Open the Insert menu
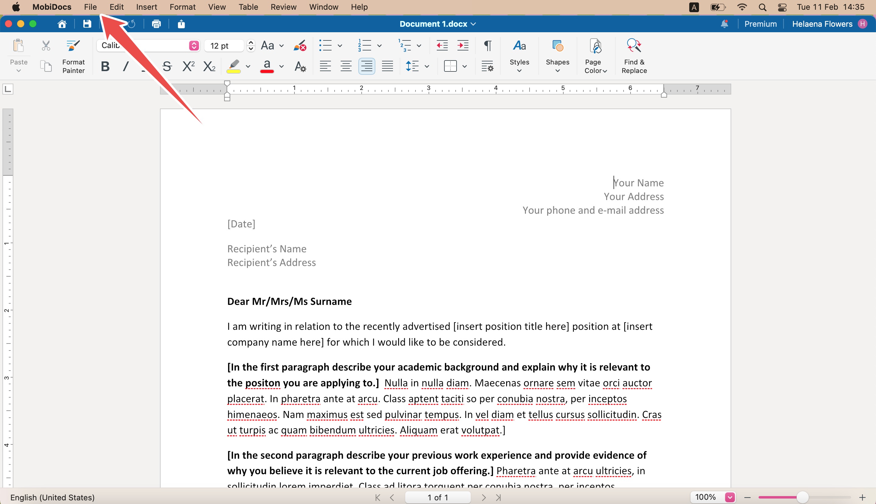The width and height of the screenshot is (876, 504). pyautogui.click(x=147, y=7)
